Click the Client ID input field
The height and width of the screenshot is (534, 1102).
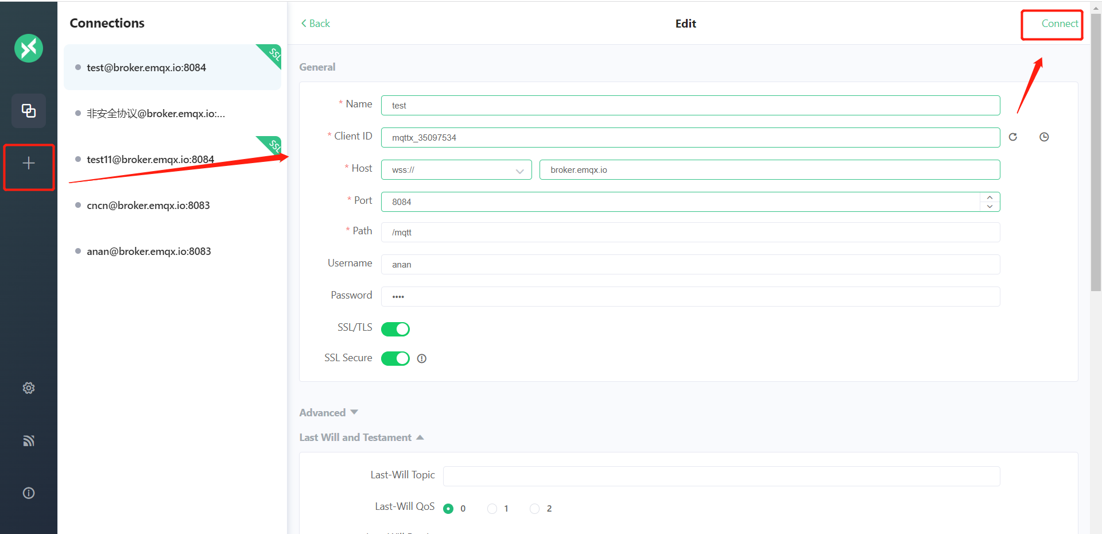[x=690, y=138]
